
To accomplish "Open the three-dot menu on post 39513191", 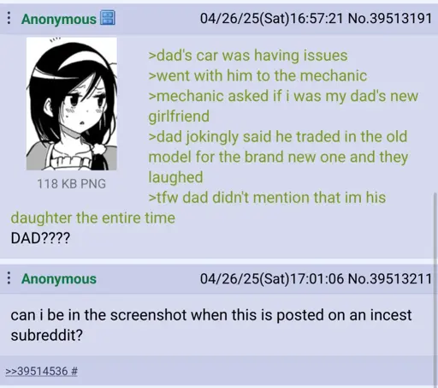I will coord(9,18).
